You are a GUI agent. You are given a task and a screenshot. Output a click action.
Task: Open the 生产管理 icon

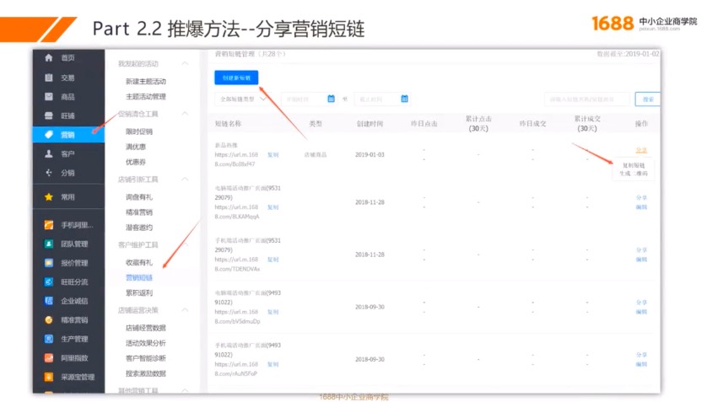pos(49,339)
